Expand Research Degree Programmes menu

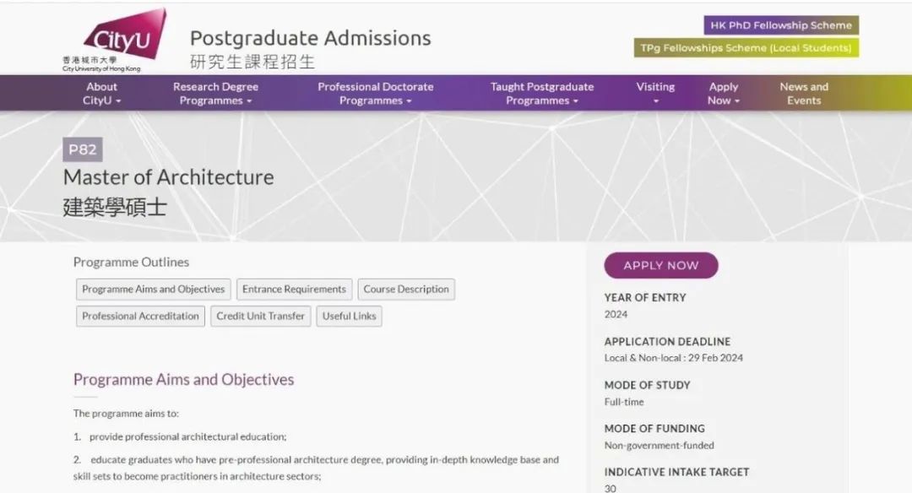tap(215, 94)
